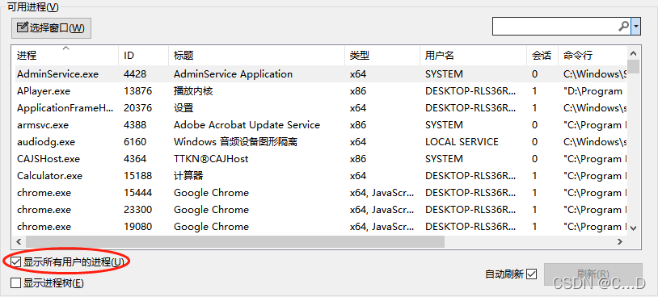Enable 显示进程树 checkbox
This screenshot has width=658, height=297.
coord(16,283)
